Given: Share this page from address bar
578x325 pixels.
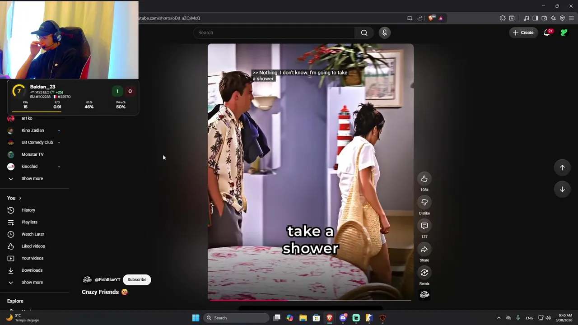Looking at the screenshot, I should tap(420, 18).
